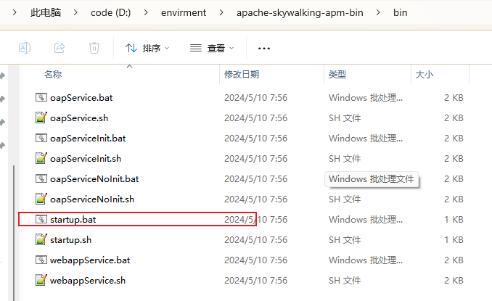
Task: Select the startup.sh file icon
Action: coord(41,239)
